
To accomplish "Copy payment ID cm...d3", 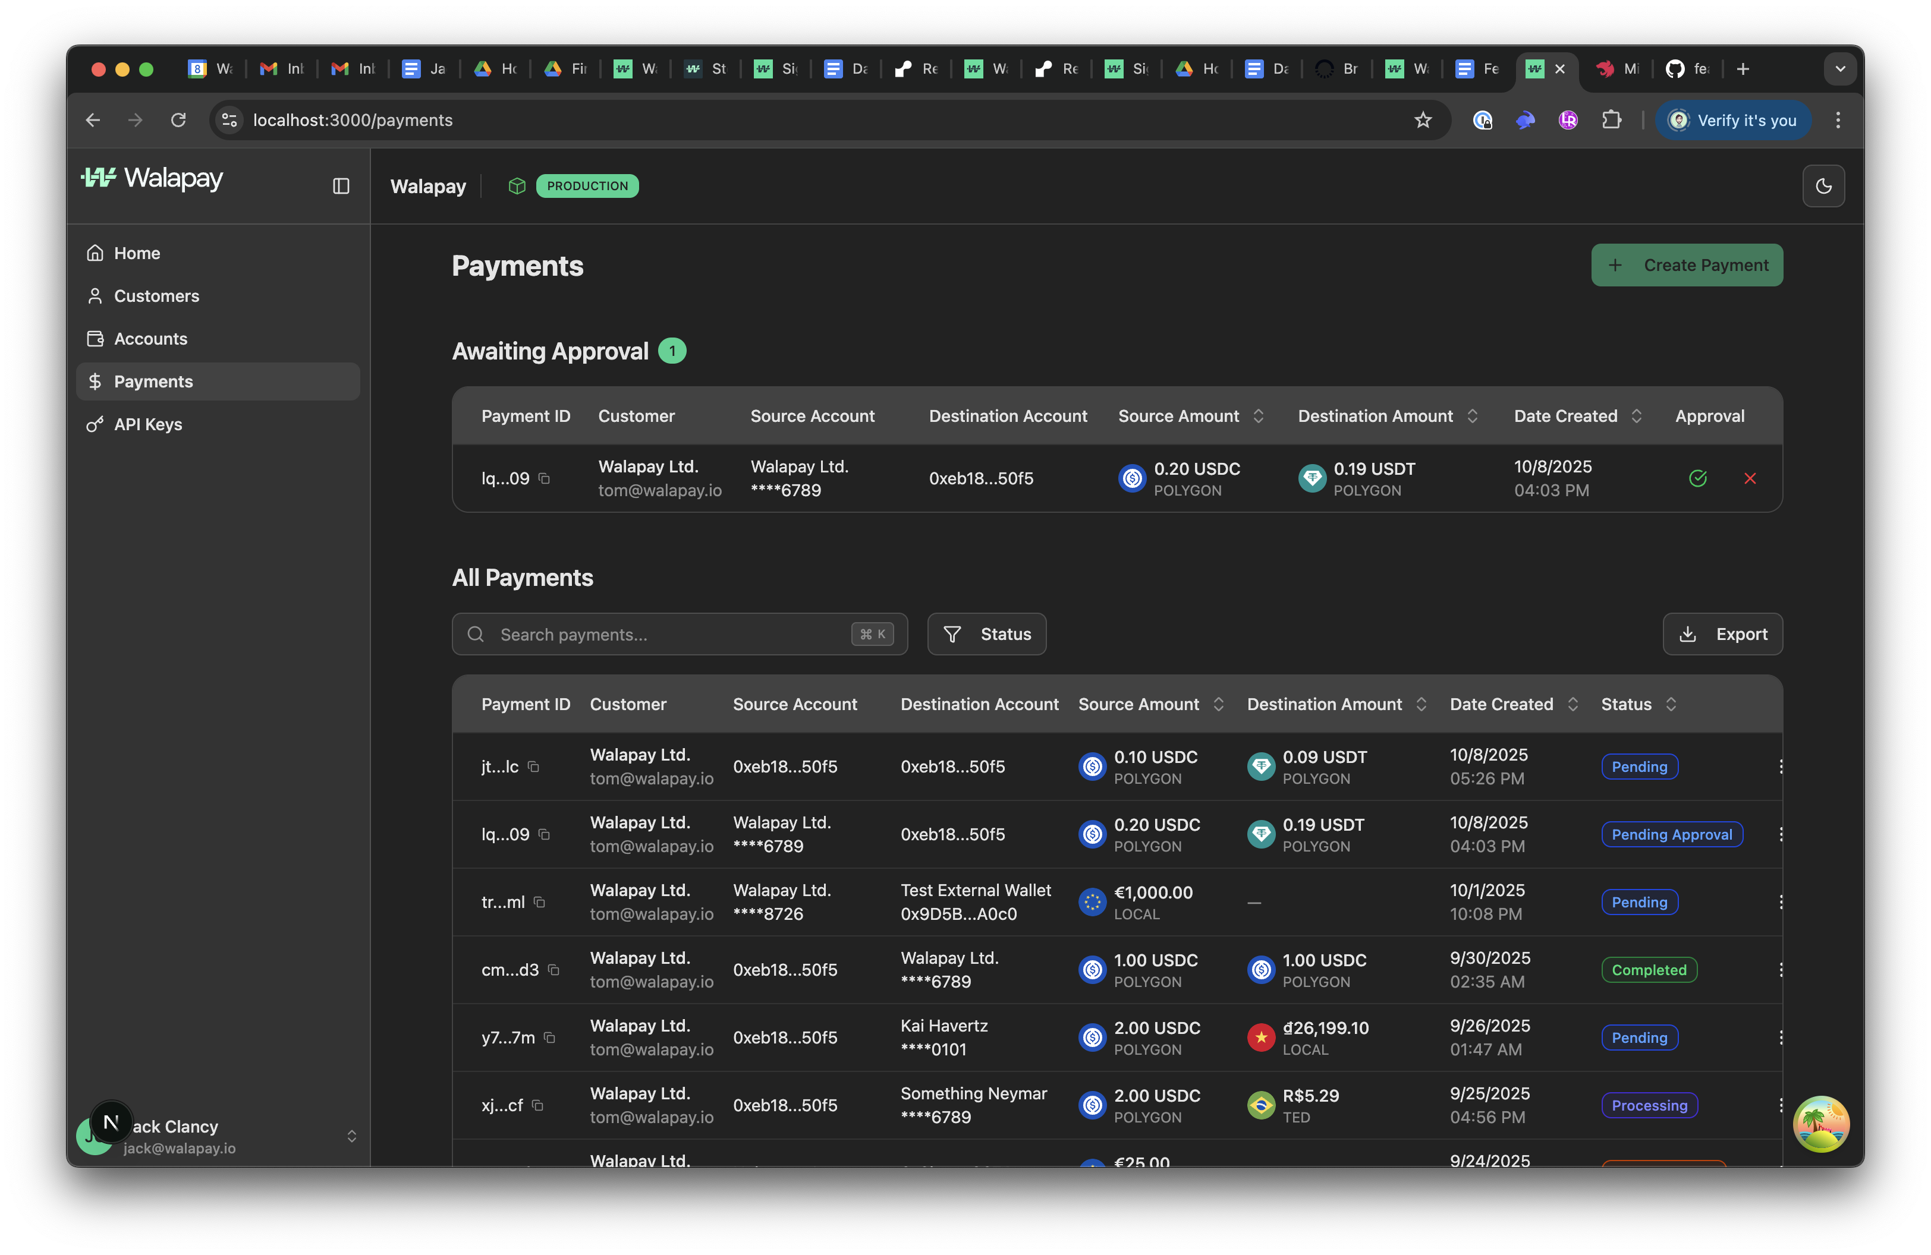I will click(553, 970).
